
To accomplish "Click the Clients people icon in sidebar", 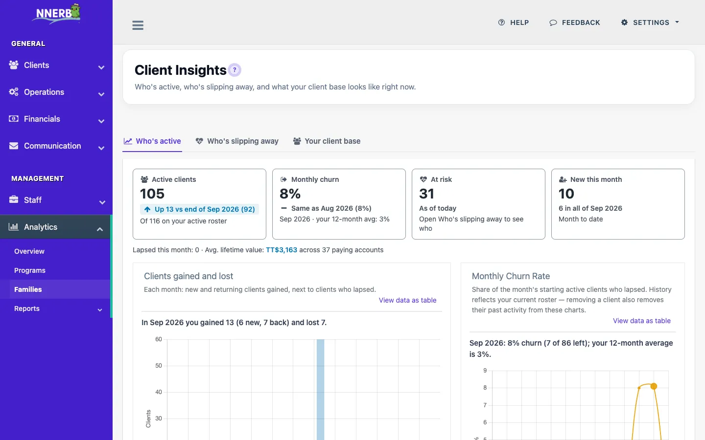I will 14,65.
